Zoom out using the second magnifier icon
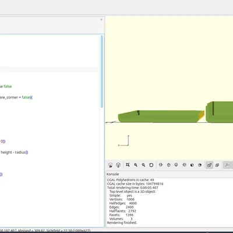 point(143,165)
